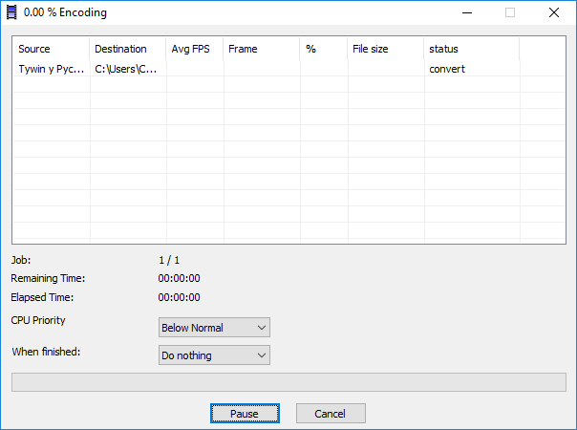This screenshot has height=430, width=577.
Task: Click the 'CPU Priority' label
Action: tap(38, 320)
